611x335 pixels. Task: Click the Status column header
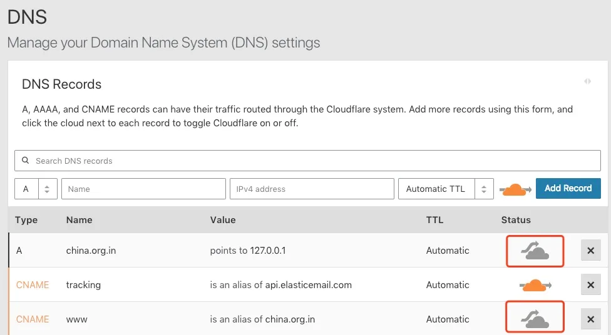point(516,220)
